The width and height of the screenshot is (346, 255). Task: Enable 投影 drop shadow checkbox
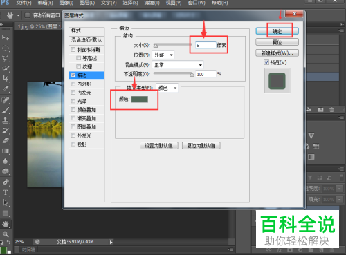click(x=73, y=144)
